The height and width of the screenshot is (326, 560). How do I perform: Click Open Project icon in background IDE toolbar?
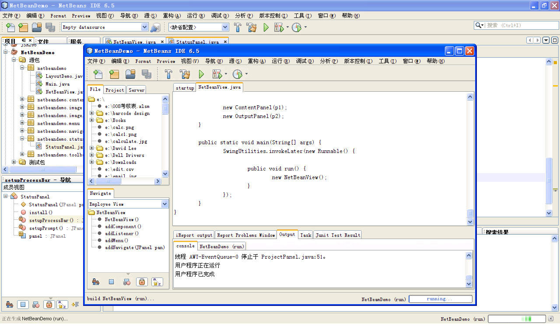pos(37,27)
